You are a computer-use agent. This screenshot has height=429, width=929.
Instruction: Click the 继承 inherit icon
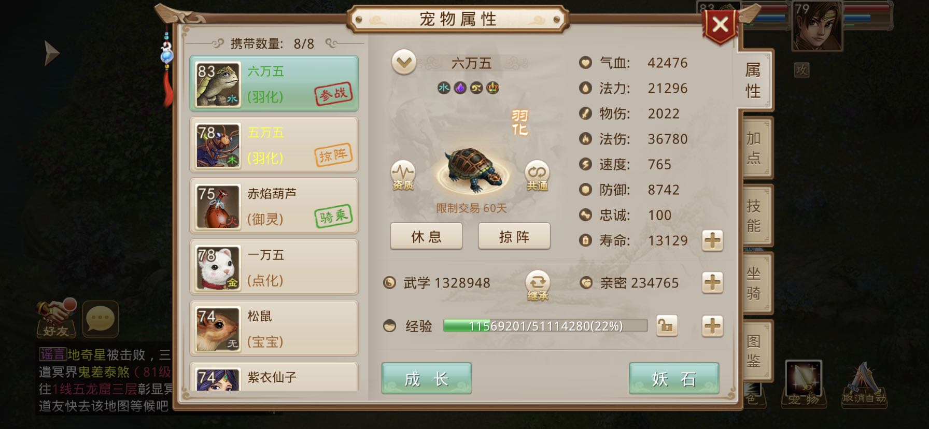[x=538, y=285]
